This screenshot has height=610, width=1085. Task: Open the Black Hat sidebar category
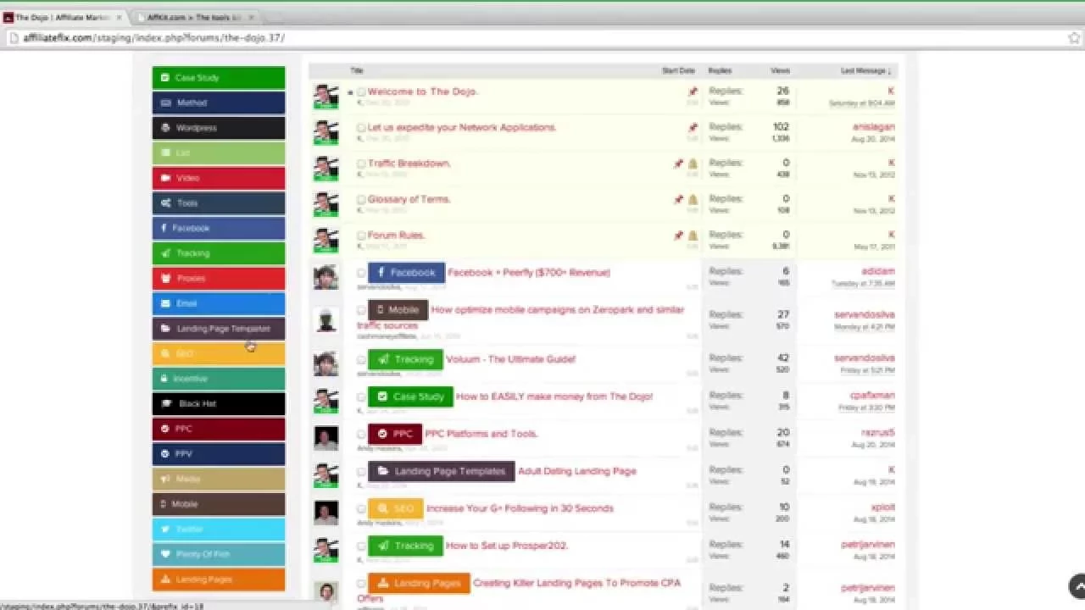point(219,404)
